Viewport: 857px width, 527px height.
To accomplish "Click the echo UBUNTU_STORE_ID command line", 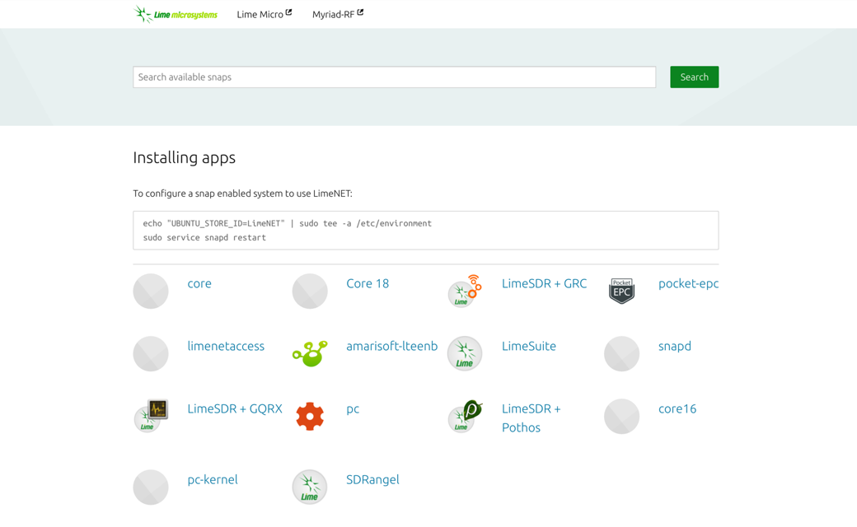I will [288, 223].
